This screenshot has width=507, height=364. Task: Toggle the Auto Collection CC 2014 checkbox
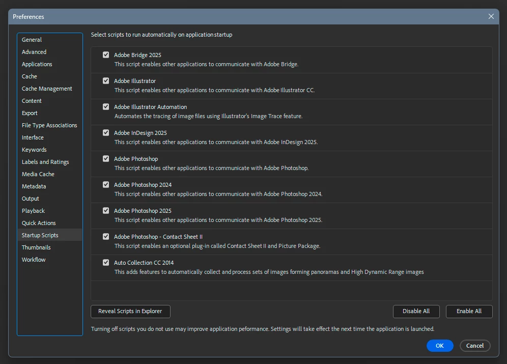pos(106,262)
